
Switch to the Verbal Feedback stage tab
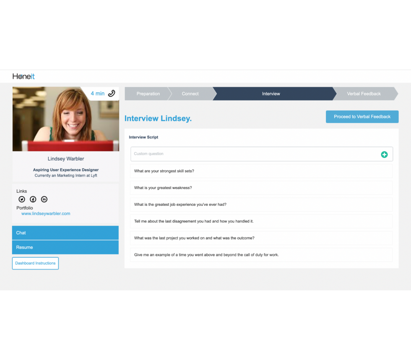pyautogui.click(x=364, y=93)
